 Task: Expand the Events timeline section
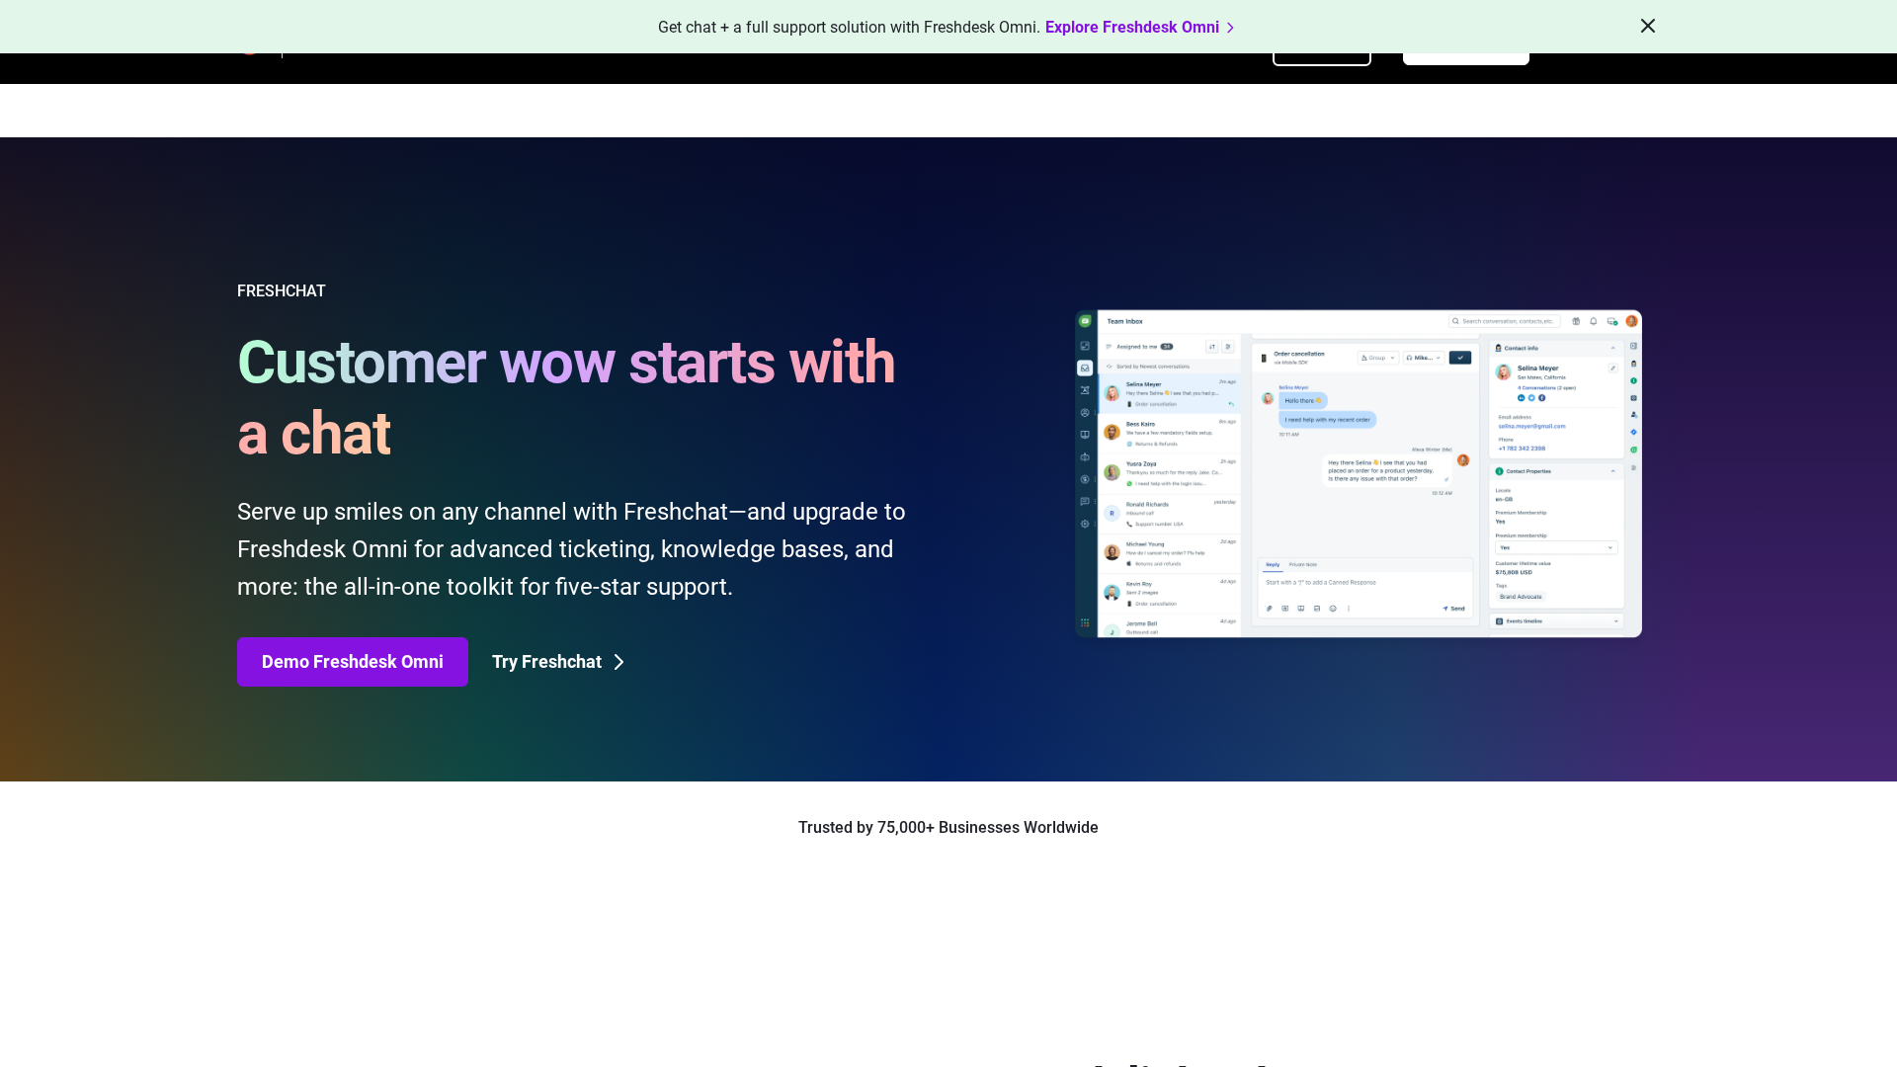click(x=1615, y=621)
